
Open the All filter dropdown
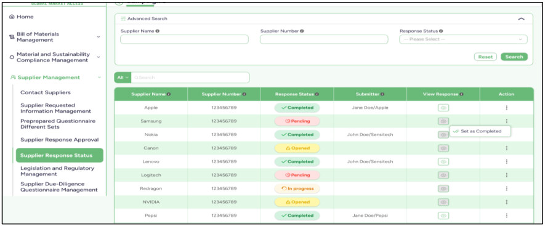click(x=123, y=78)
